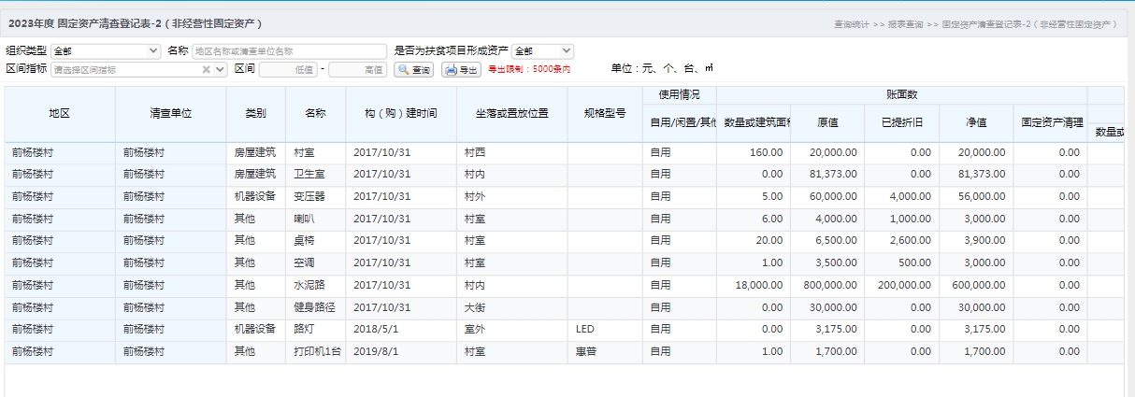Click the 查询统计 breadcrumb link
This screenshot has width=1135, height=397.
(851, 22)
